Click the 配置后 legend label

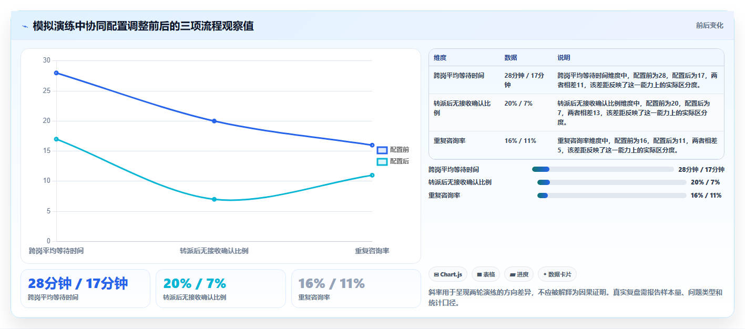click(400, 161)
